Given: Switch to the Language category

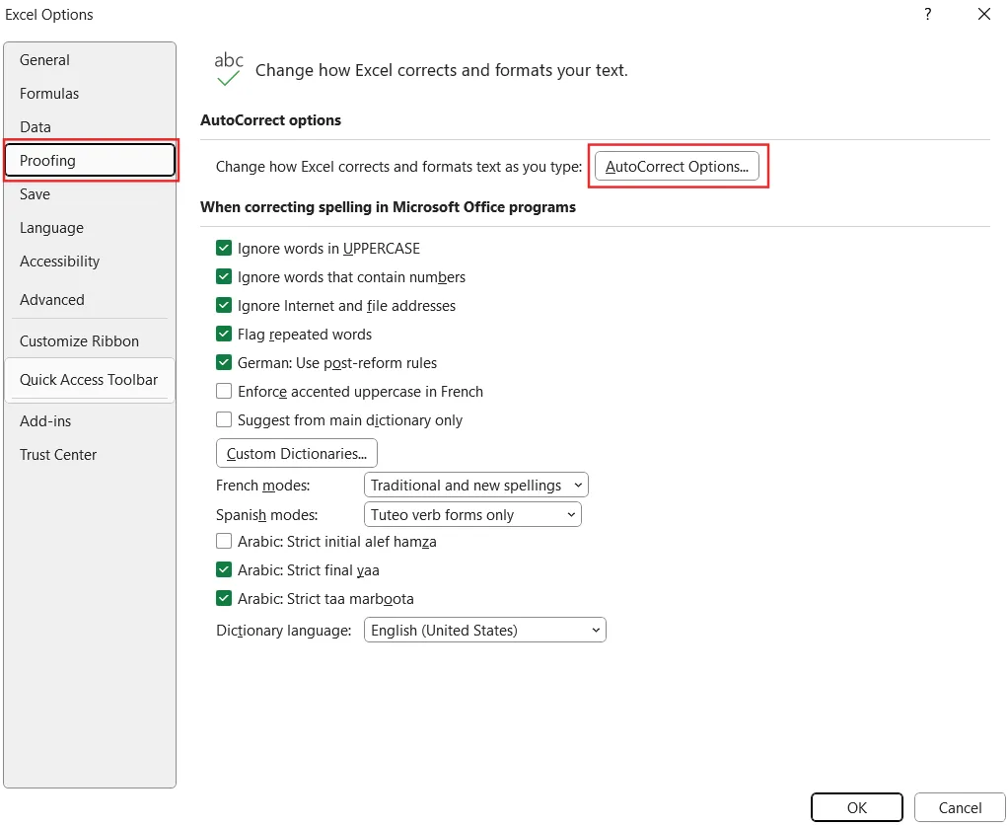Looking at the screenshot, I should tap(90, 228).
